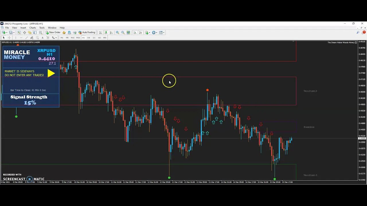The image size is (367, 206).
Task: Select the text label tool
Action: click(48, 38)
